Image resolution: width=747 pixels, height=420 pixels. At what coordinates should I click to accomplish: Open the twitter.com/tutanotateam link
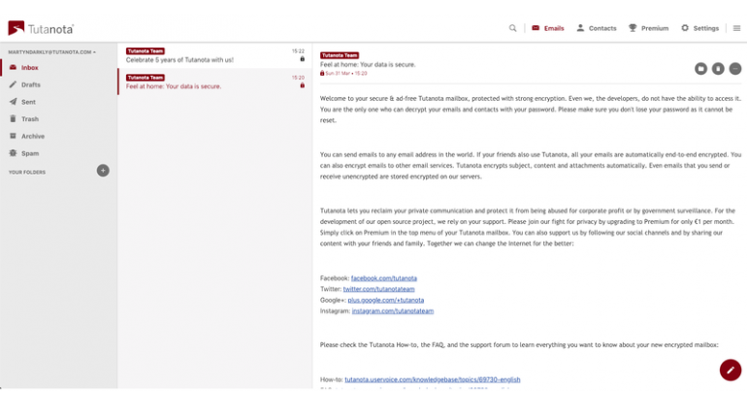click(378, 289)
